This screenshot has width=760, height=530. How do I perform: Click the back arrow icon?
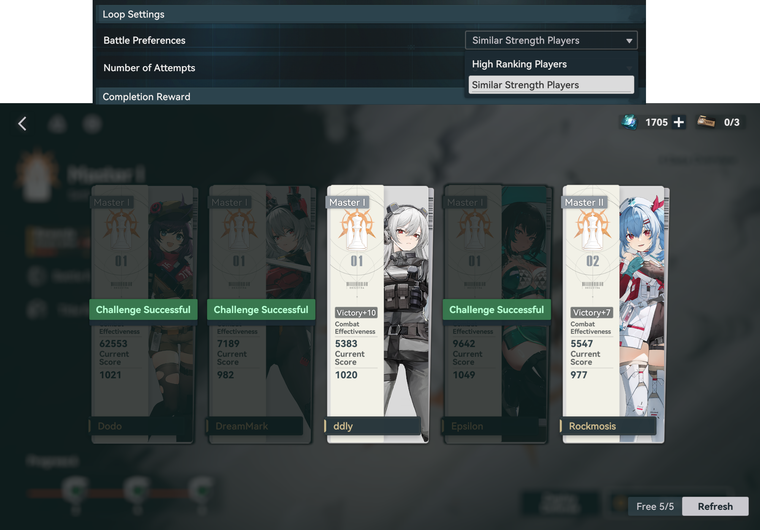click(22, 124)
